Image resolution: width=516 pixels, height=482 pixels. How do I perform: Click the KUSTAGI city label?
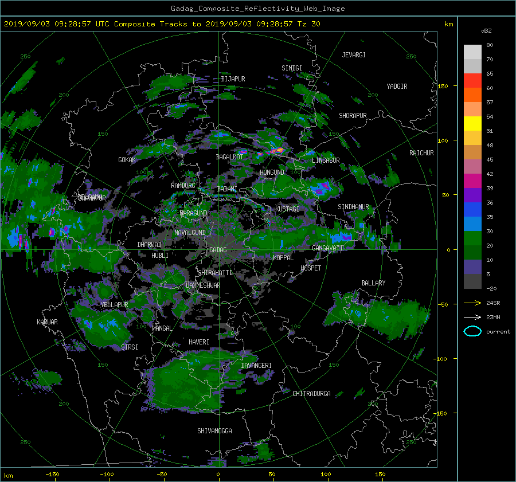tap(287, 209)
